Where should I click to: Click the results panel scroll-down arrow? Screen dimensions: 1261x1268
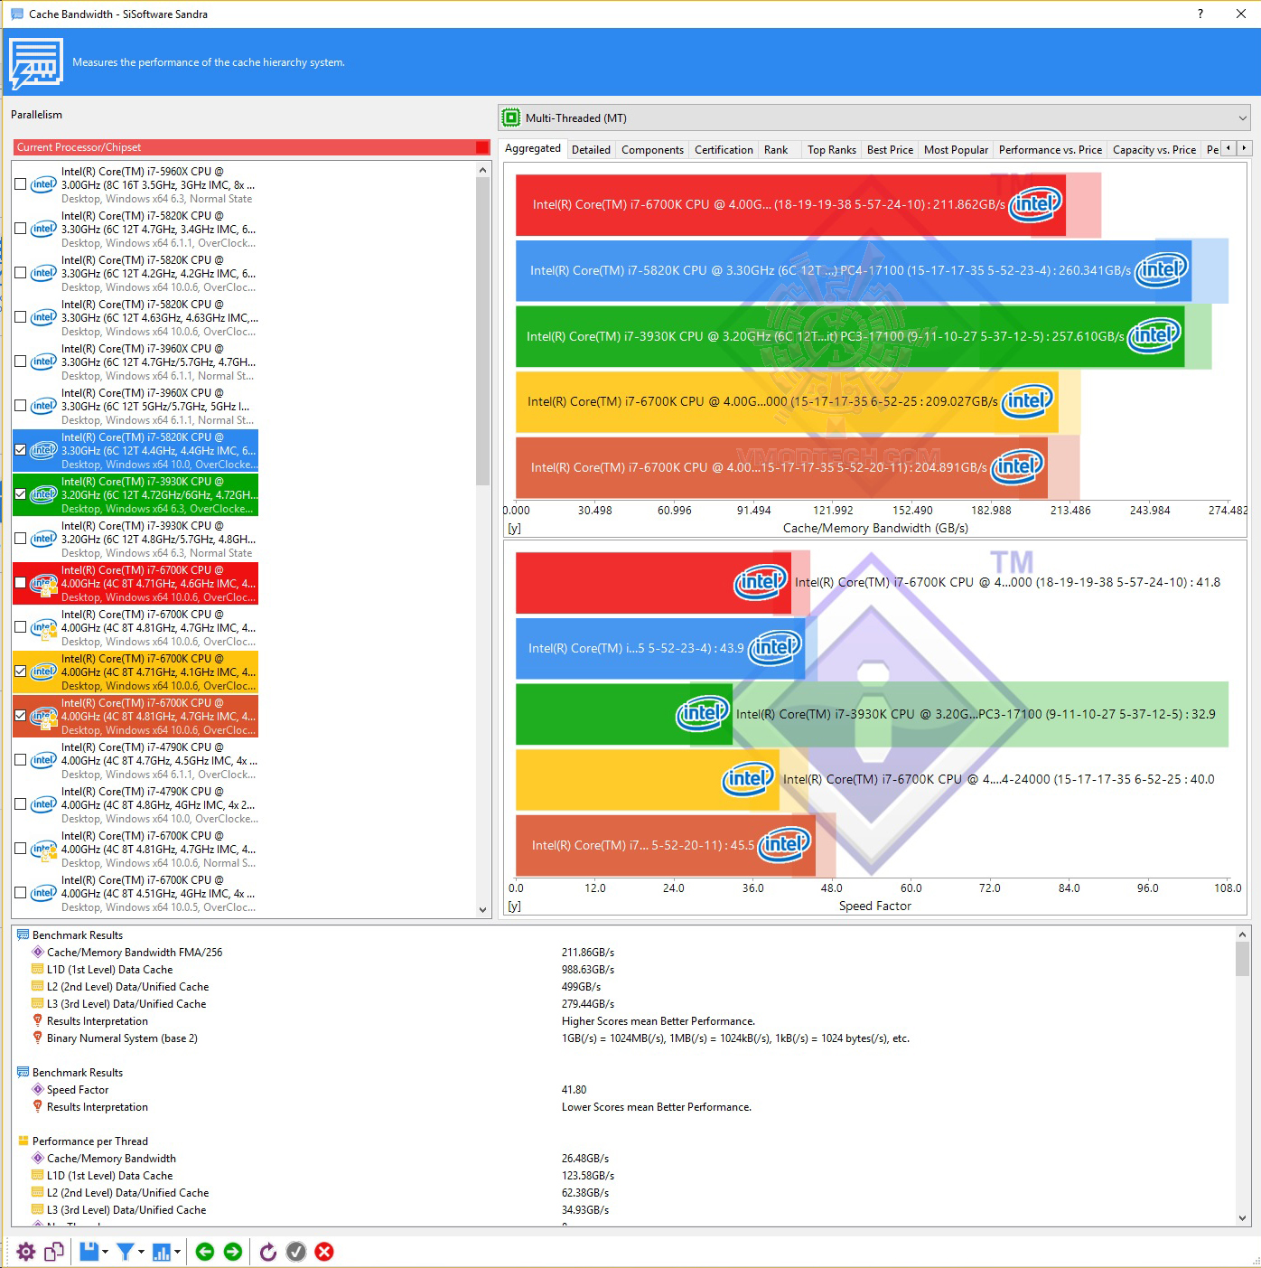coord(1243,1218)
